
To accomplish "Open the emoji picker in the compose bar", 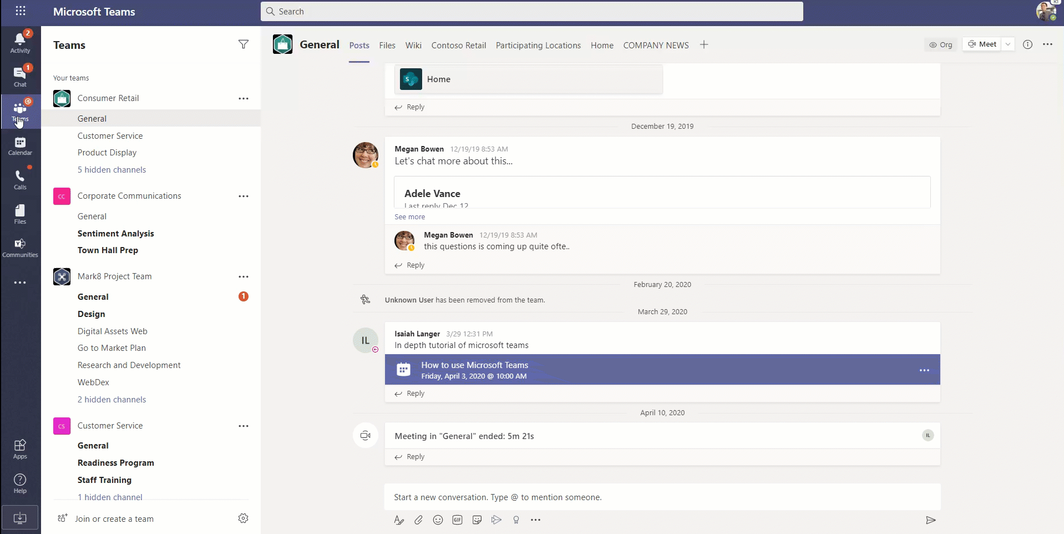I will (438, 520).
